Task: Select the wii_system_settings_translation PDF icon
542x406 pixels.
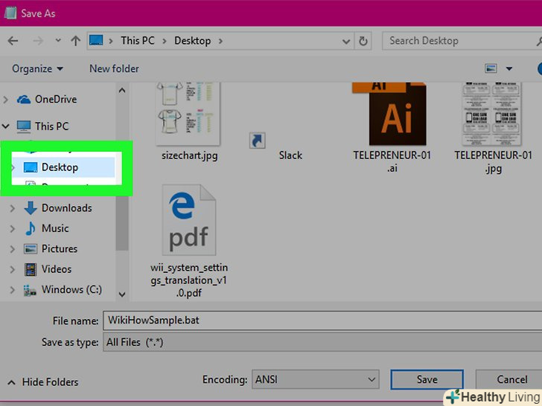Action: pos(189,220)
